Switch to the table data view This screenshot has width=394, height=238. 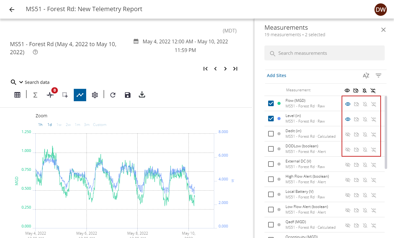point(17,95)
